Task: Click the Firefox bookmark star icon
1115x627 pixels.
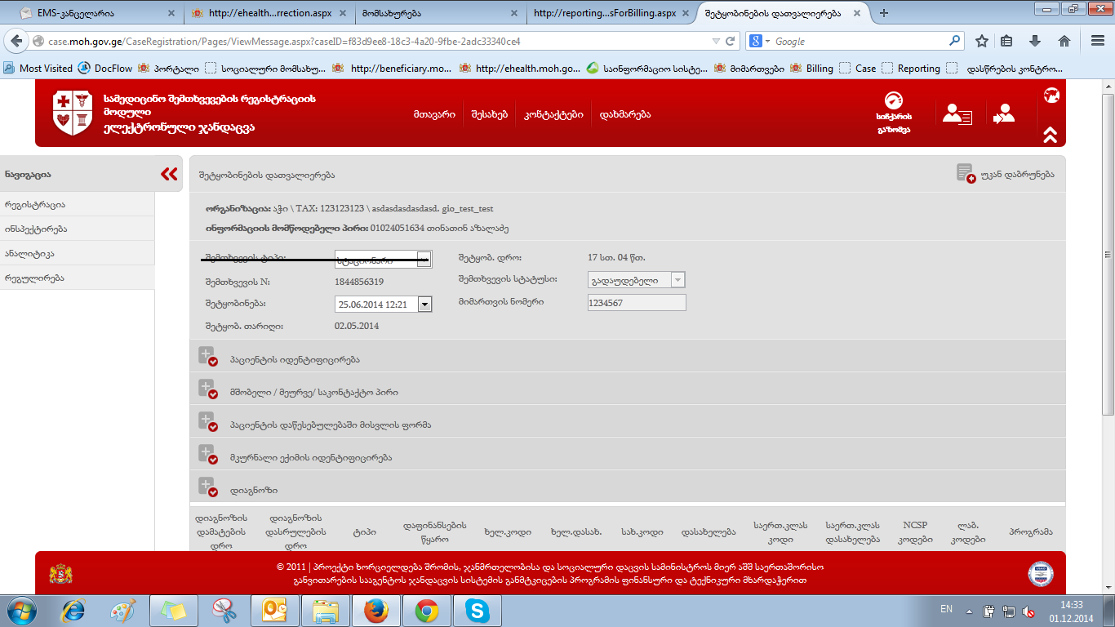Action: tap(982, 41)
